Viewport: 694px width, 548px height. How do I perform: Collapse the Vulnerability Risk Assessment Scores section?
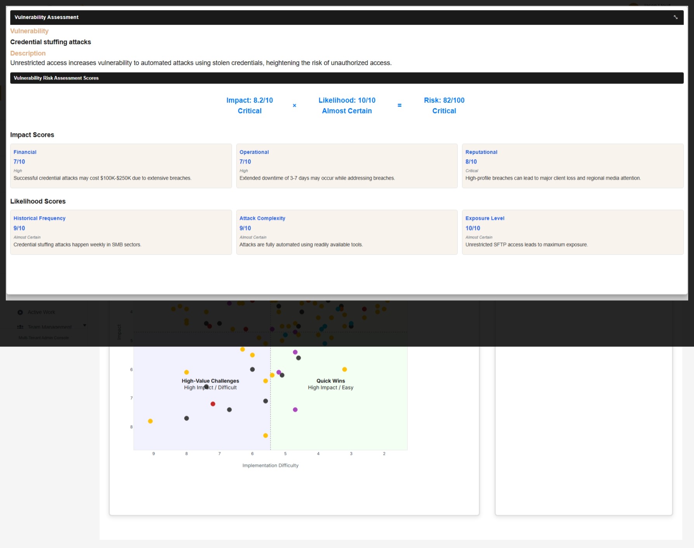pyautogui.click(x=56, y=78)
